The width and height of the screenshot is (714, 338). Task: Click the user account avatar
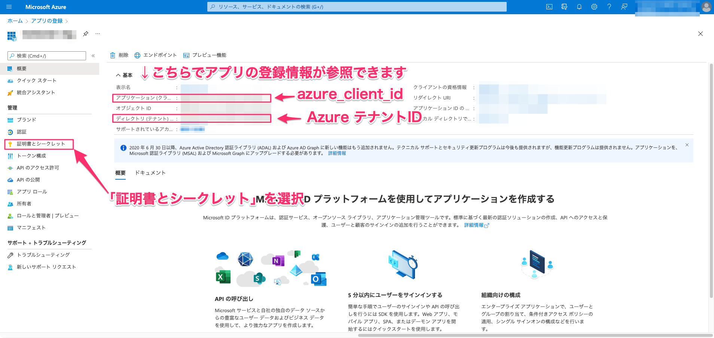[707, 7]
